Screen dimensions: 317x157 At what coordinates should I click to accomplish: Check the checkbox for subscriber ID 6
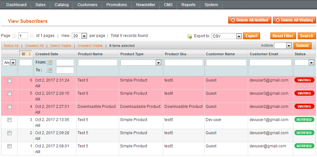pos(10,81)
